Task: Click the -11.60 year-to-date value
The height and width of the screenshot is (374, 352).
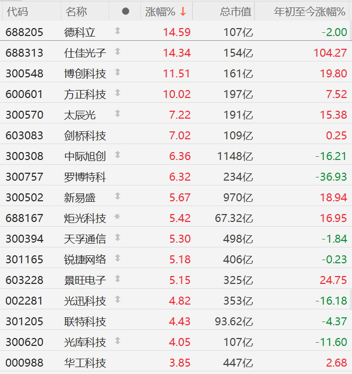Action: (x=331, y=342)
